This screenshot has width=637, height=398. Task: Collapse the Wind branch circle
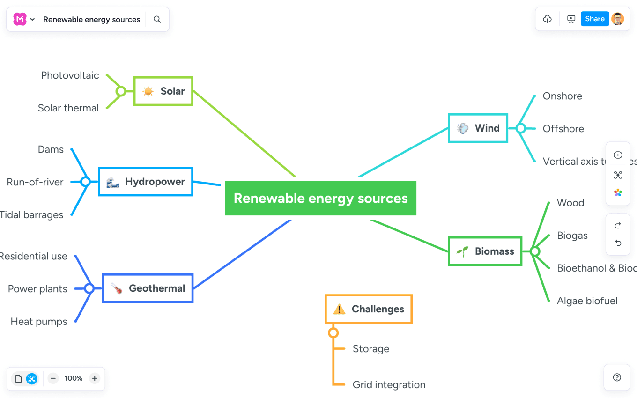(520, 128)
